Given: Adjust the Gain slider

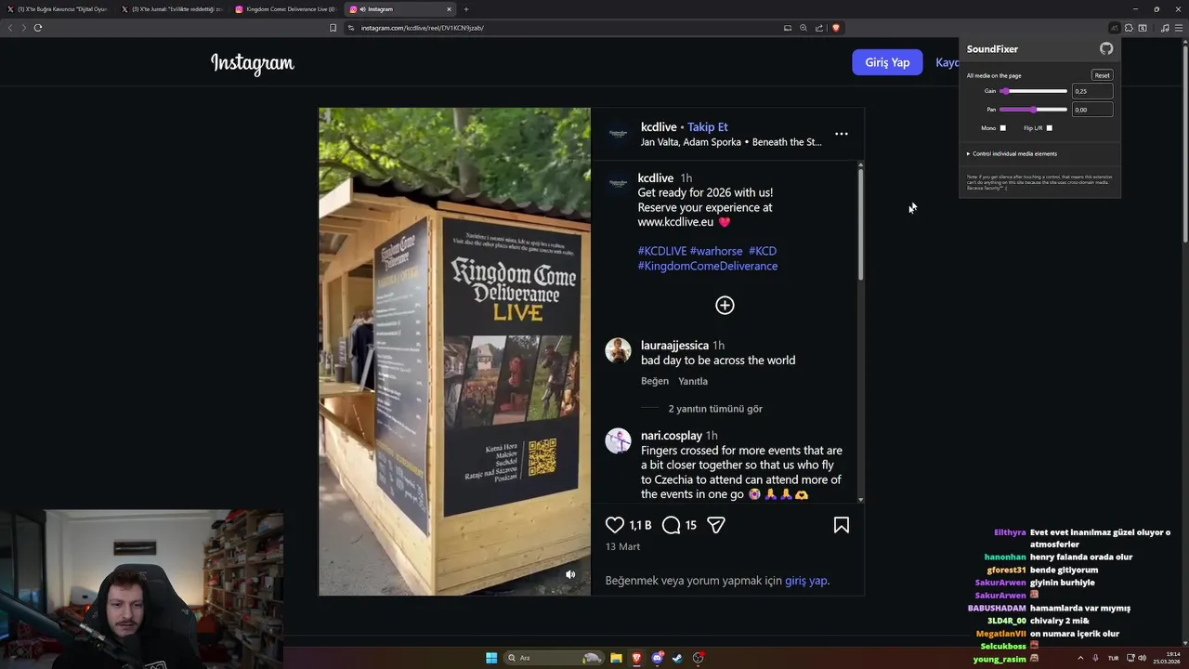Looking at the screenshot, I should (x=1034, y=91).
